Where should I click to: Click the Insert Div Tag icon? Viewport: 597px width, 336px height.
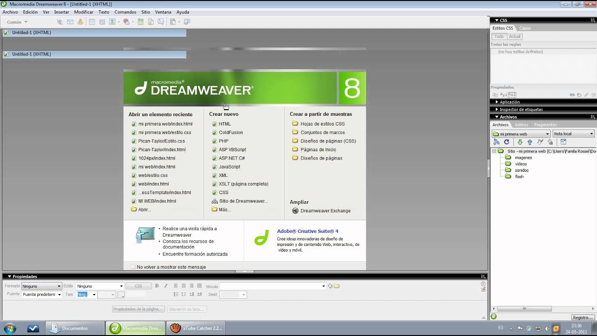[102, 21]
